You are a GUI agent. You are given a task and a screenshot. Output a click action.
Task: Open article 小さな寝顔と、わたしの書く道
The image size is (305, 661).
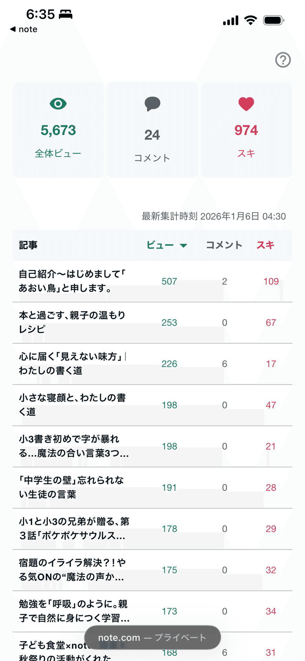[x=72, y=405]
